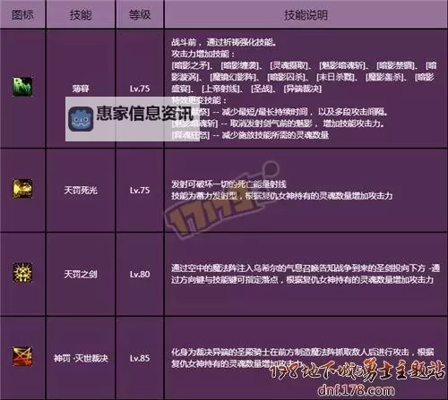Select the [异端裁决] skill reference

click(303, 89)
